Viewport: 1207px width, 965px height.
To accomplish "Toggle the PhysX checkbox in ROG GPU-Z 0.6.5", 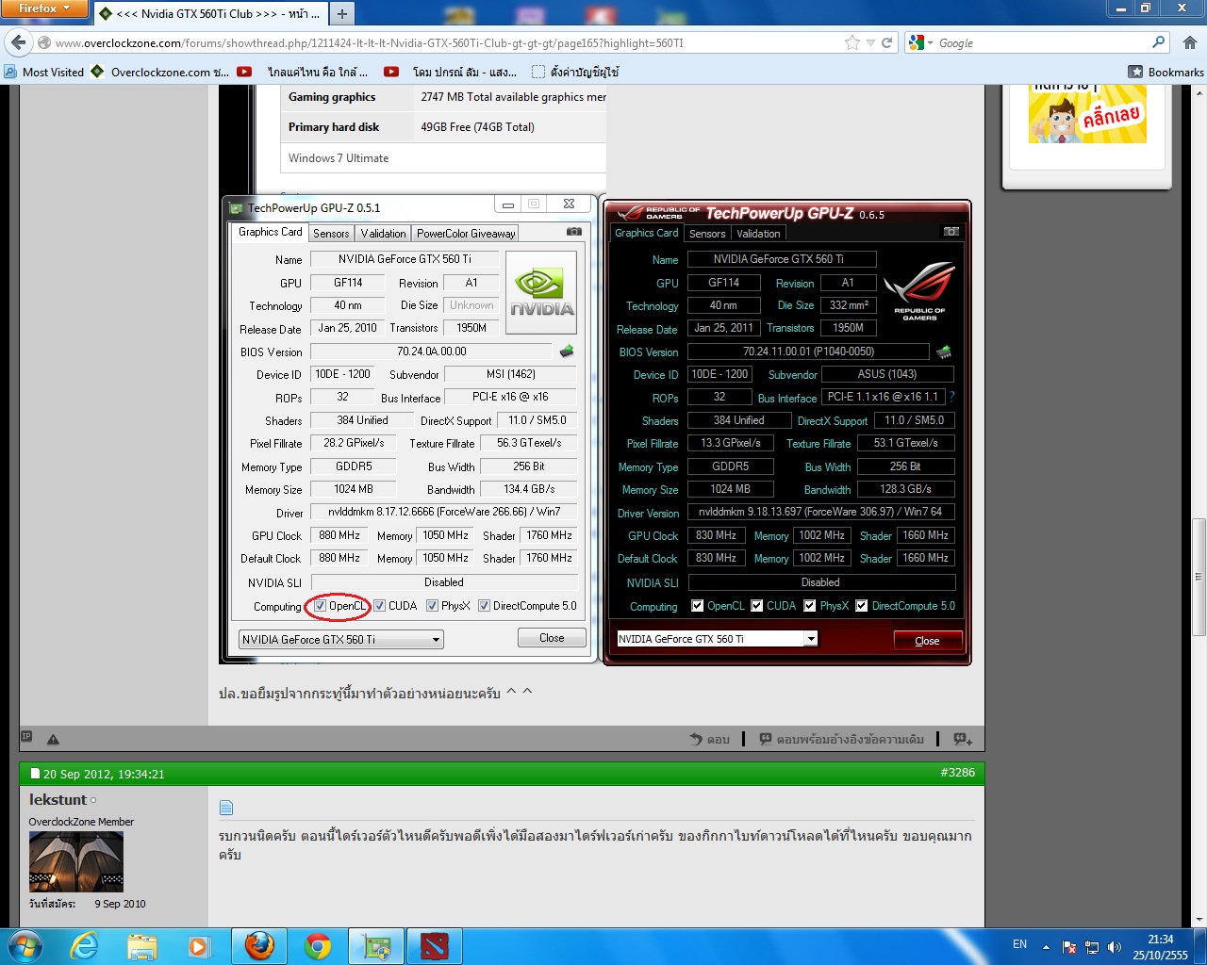I will click(x=809, y=606).
